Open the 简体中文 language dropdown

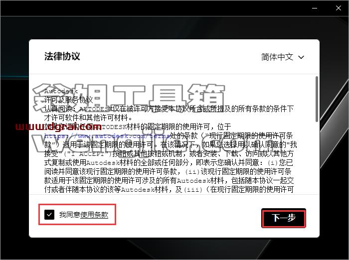282,57
